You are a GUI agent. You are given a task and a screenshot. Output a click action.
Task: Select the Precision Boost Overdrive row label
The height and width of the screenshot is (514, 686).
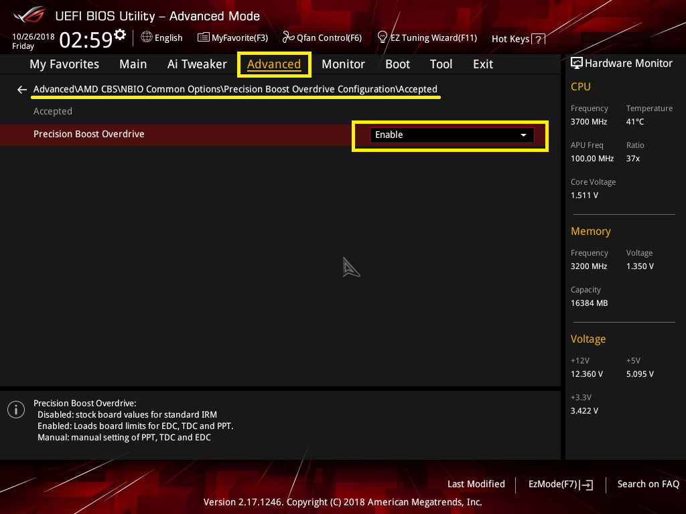(89, 134)
